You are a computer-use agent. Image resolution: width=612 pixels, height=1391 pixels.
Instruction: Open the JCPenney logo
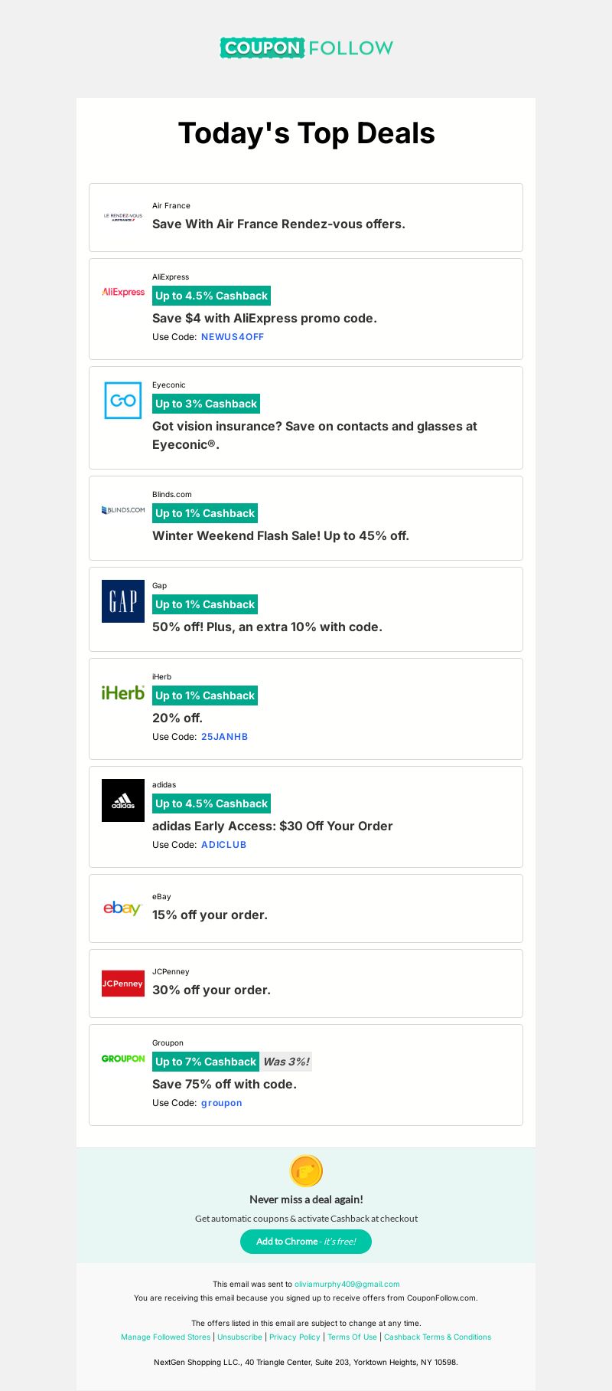pos(123,984)
